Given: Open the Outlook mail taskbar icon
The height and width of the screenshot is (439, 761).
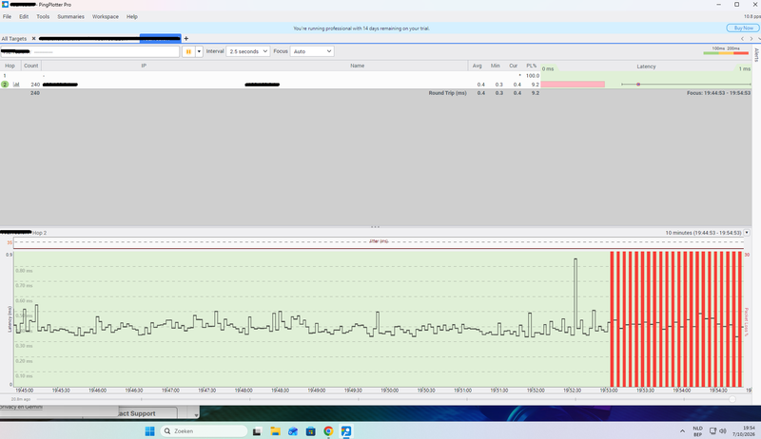Looking at the screenshot, I should [293, 431].
